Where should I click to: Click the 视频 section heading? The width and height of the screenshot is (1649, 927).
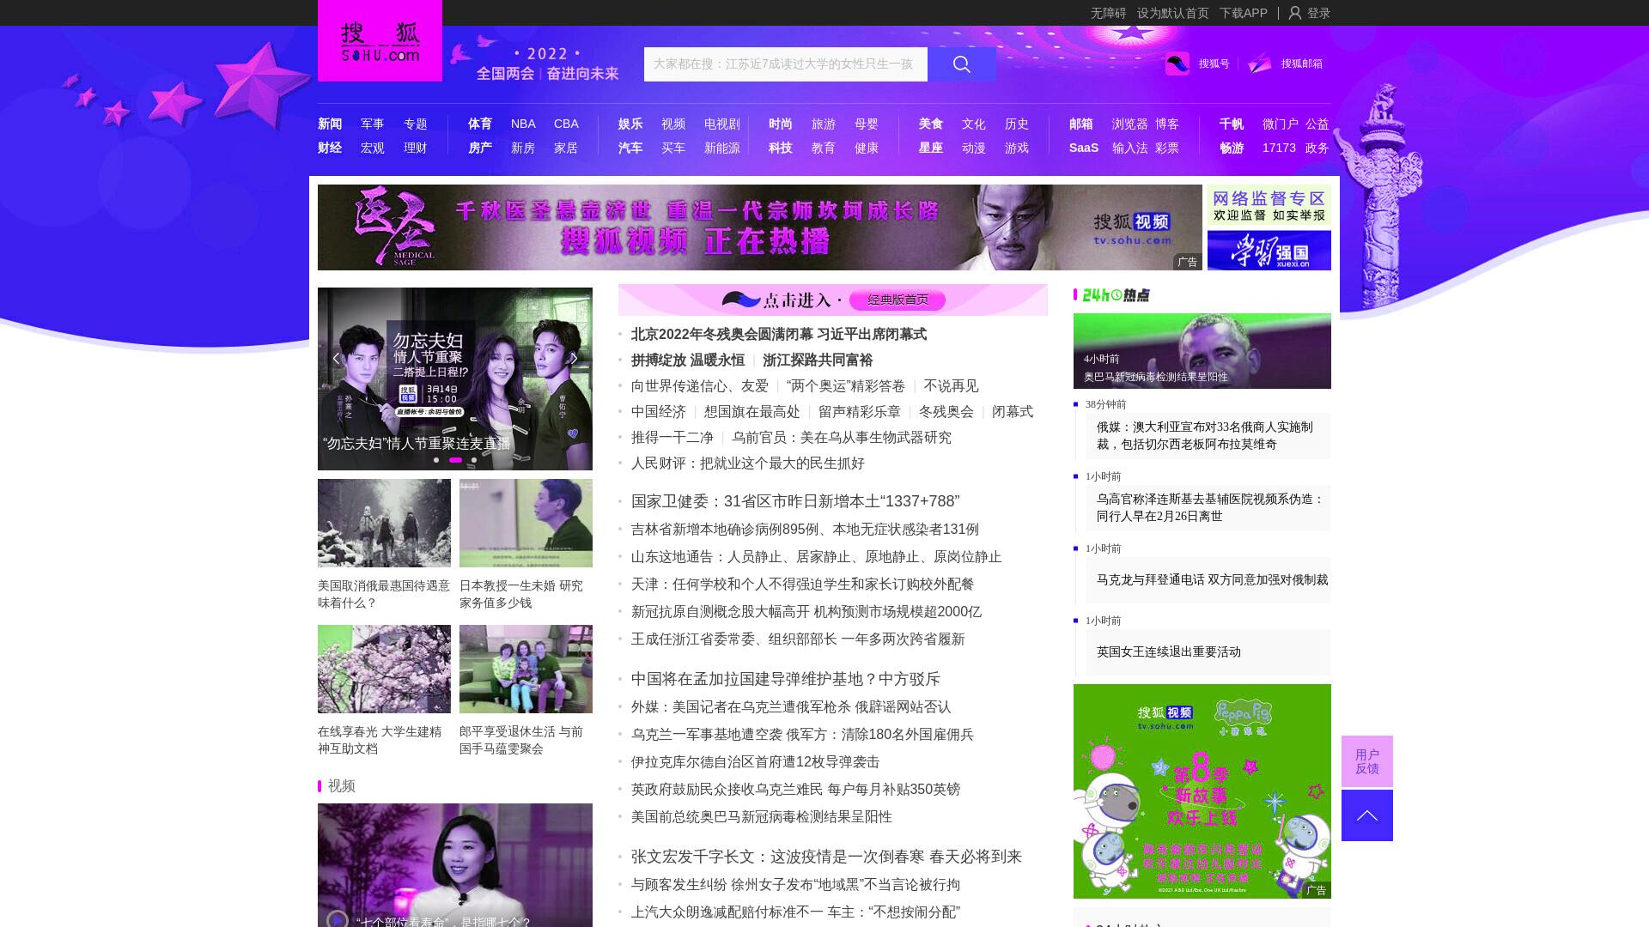click(x=342, y=786)
